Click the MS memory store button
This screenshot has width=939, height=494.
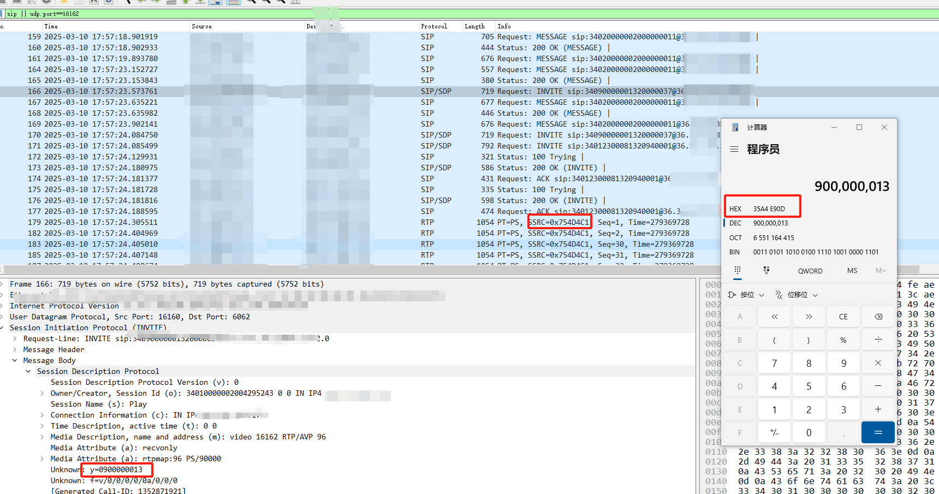pos(852,271)
